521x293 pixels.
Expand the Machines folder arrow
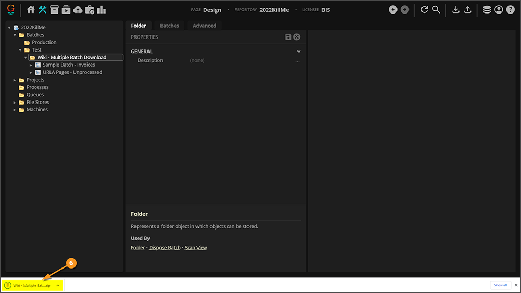point(15,110)
